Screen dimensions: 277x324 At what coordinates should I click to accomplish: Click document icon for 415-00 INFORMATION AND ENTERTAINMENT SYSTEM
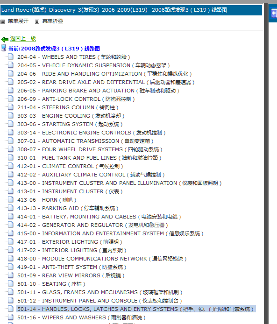tap(11, 233)
